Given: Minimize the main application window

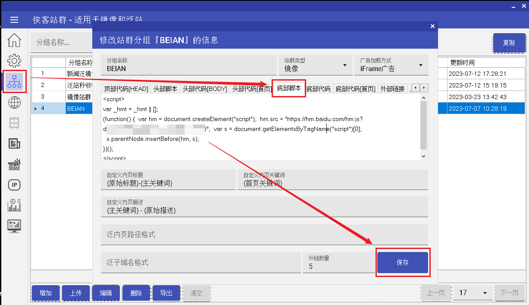Looking at the screenshot, I should pos(513,6).
